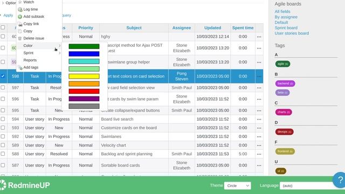The width and height of the screenshot is (345, 194).
Task: Expand the Sprint submenu arrow
Action: 59,53
